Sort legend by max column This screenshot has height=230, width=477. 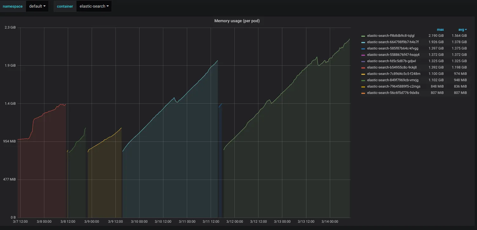(x=440, y=30)
